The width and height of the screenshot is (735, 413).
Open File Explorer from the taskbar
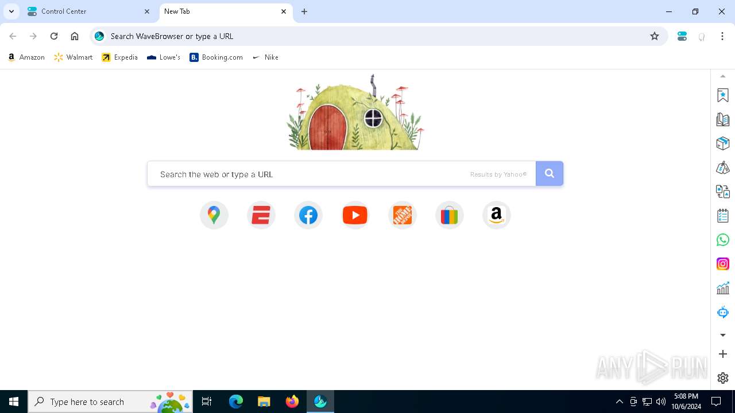(264, 402)
